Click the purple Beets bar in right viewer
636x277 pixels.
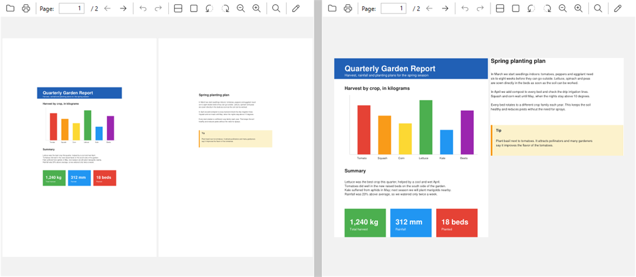(x=467, y=132)
